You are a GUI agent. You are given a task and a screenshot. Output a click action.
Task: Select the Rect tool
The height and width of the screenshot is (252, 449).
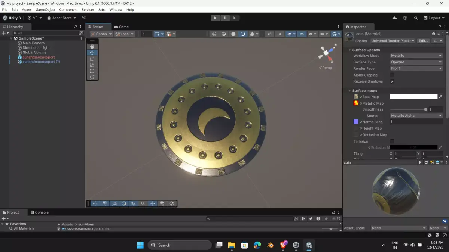[92, 71]
